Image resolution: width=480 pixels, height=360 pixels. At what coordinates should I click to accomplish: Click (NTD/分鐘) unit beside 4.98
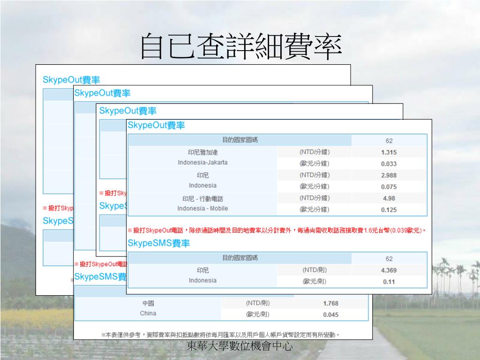pyautogui.click(x=315, y=198)
